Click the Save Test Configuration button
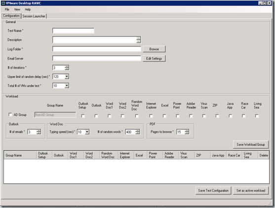This screenshot has height=208, width=275. coord(213,191)
